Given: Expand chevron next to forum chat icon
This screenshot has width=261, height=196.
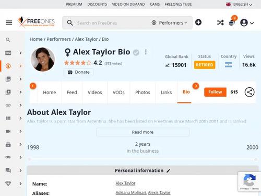Looking at the screenshot, I should [x=20, y=170].
